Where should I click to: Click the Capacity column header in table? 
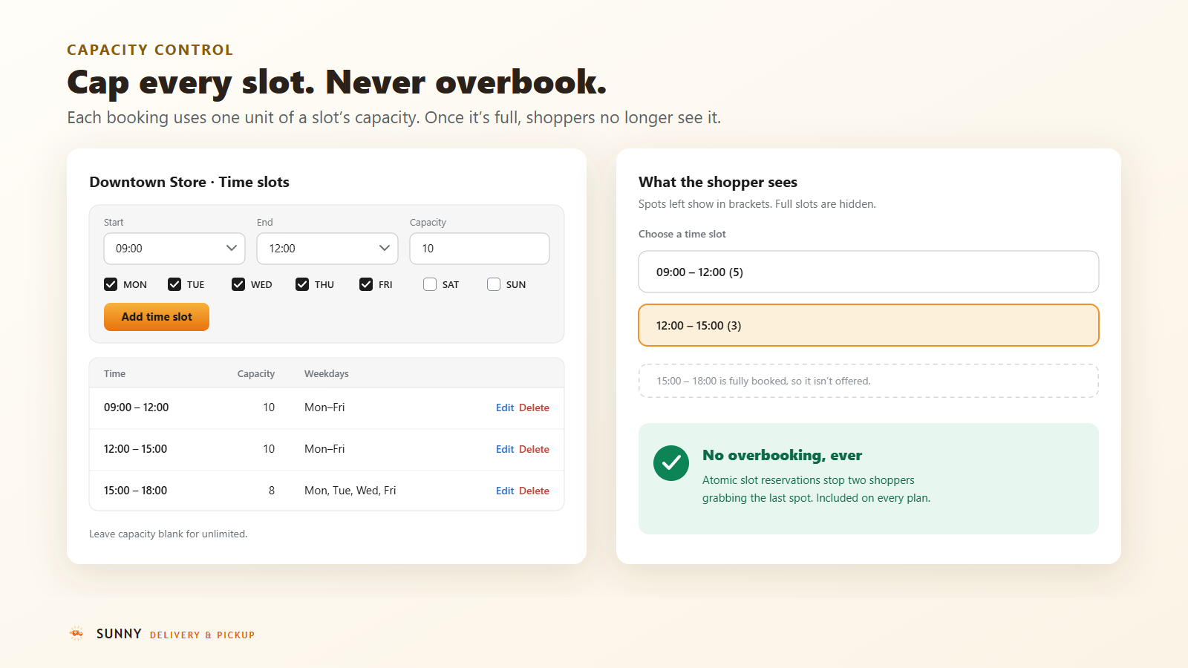(256, 373)
